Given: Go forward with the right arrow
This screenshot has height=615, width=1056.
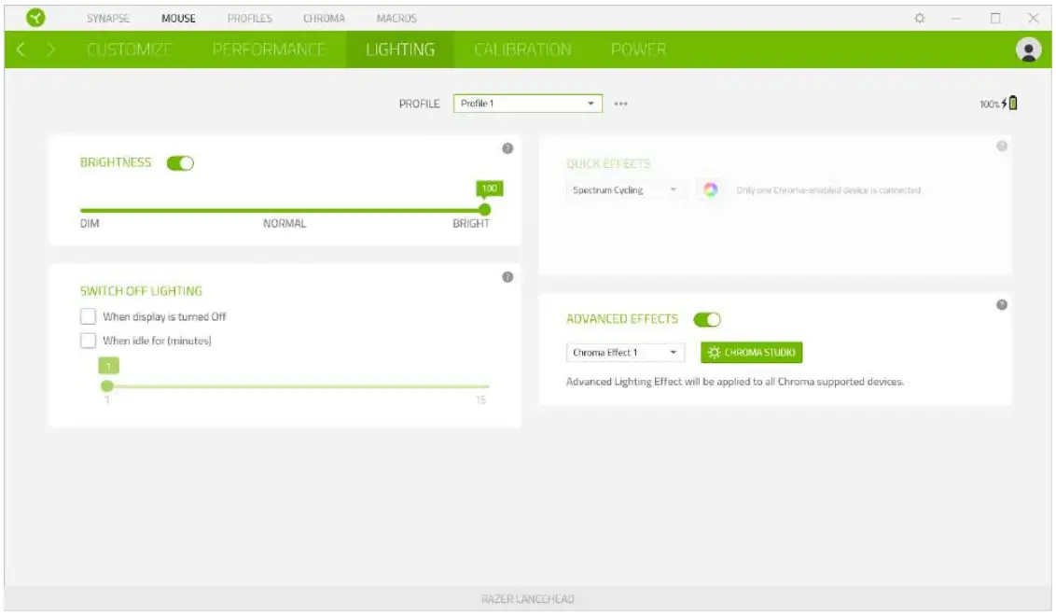Looking at the screenshot, I should click(x=51, y=49).
